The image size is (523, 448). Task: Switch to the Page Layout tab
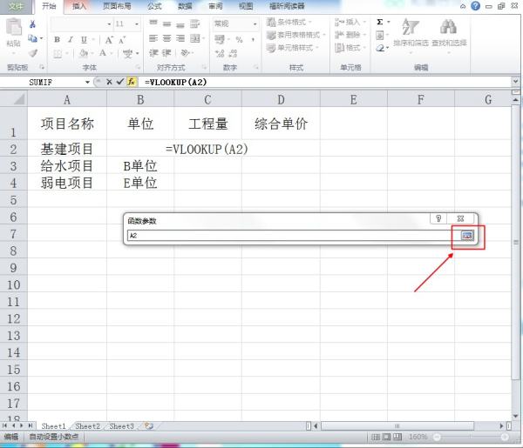pyautogui.click(x=117, y=6)
